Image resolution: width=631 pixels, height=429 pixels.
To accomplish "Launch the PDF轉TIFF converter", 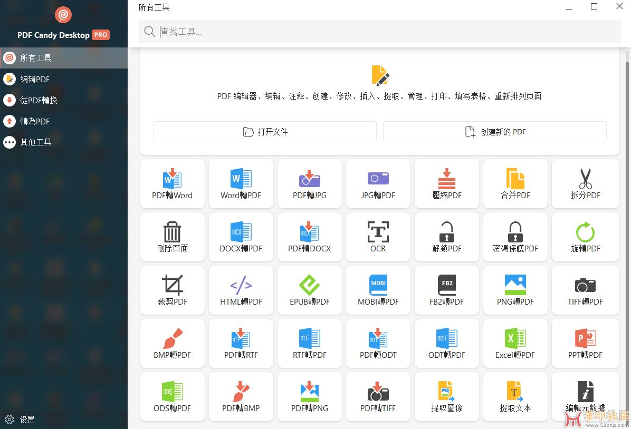I will click(x=378, y=396).
